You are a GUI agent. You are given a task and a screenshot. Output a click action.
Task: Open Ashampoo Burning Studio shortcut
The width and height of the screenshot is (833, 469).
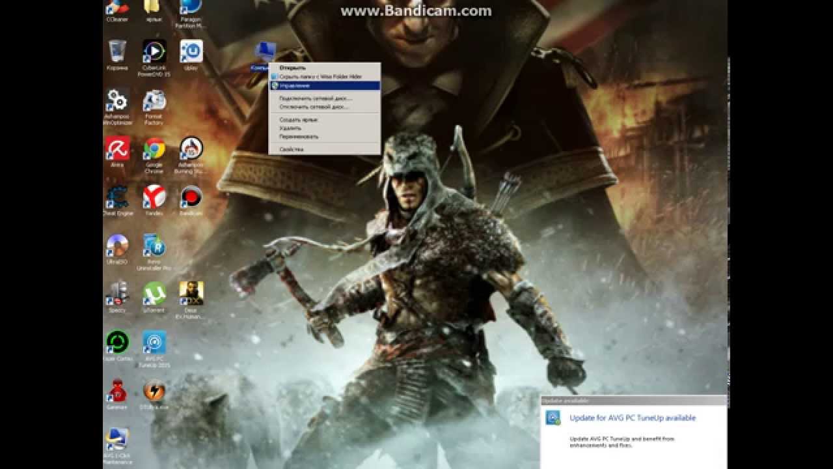pyautogui.click(x=191, y=155)
